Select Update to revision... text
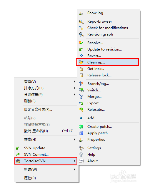 [104, 49]
